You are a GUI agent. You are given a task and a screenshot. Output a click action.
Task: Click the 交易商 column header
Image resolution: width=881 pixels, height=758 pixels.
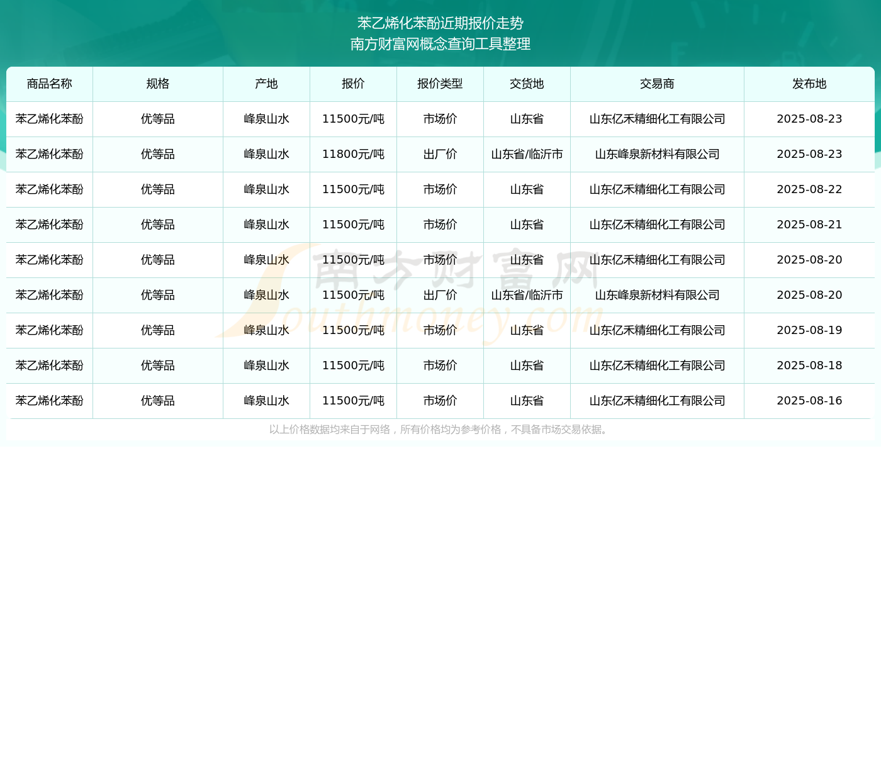(x=657, y=84)
